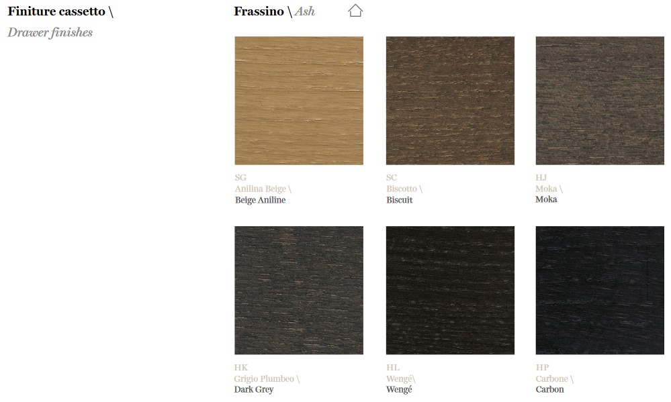This screenshot has width=671, height=402.
Task: Choose the Biscuit ash finish swatch
Action: pos(450,101)
